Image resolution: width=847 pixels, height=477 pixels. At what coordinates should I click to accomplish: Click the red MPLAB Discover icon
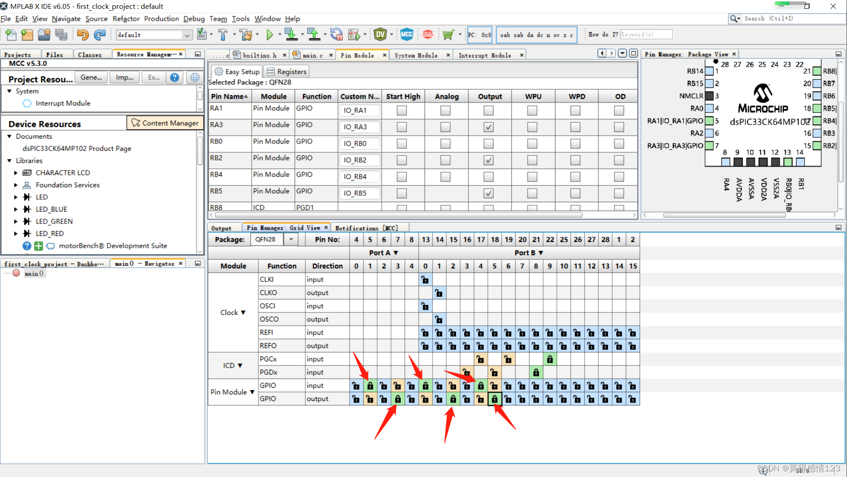[428, 34]
